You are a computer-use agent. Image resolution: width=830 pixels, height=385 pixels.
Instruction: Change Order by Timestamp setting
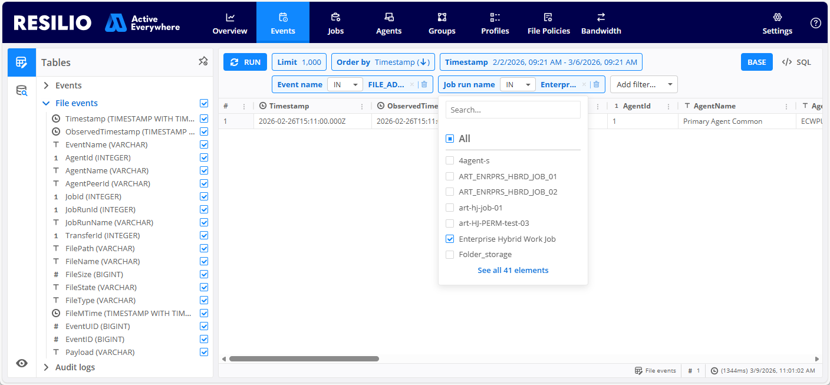pyautogui.click(x=383, y=62)
